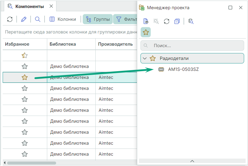Viewport: 248px width, 166px height.
Task: Click the refresh icon in Менеджер проекта
Action: pos(167,21)
